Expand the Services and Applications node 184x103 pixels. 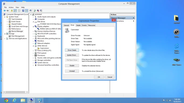(5, 39)
